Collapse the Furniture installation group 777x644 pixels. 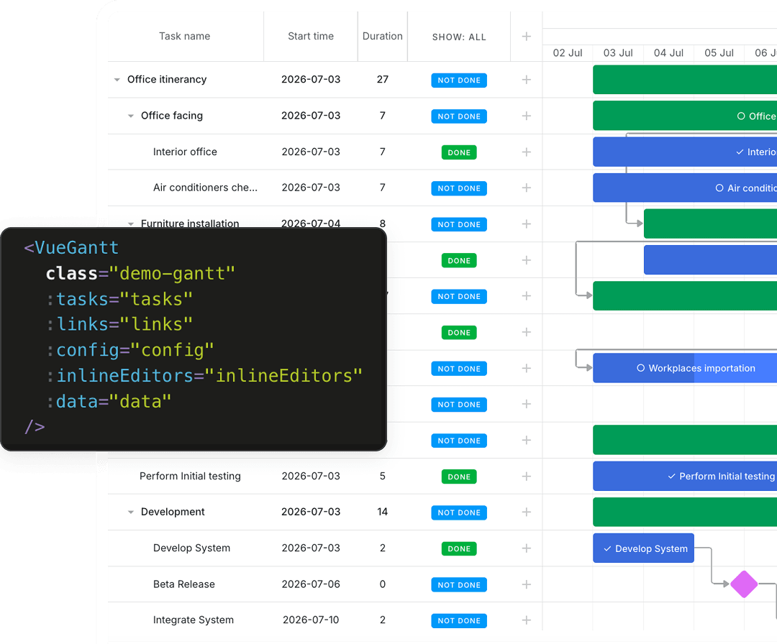(131, 224)
